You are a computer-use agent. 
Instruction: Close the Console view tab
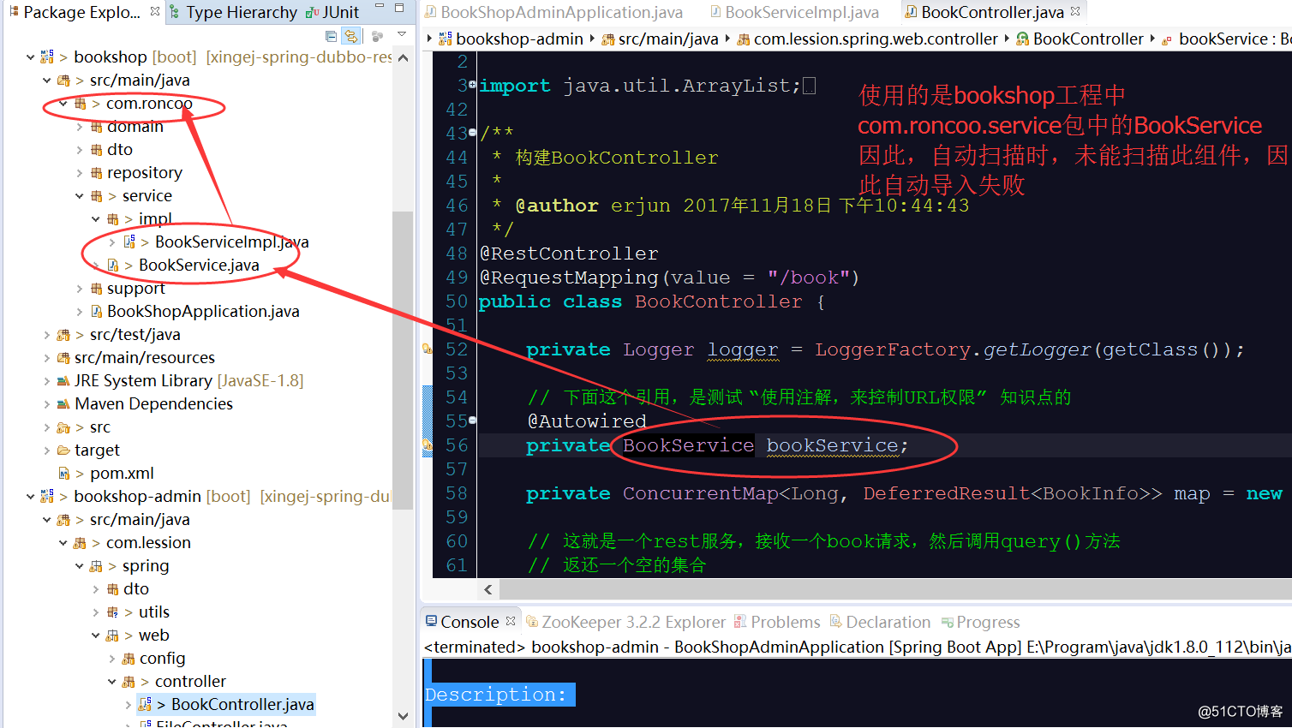[x=511, y=621]
